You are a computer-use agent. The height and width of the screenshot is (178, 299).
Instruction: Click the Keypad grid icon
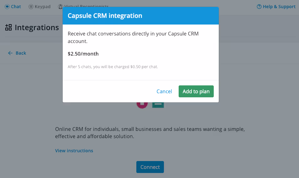click(31, 7)
